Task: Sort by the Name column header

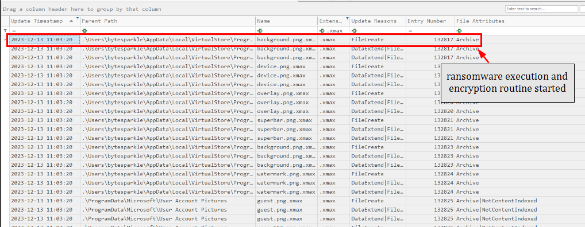Action: click(287, 21)
